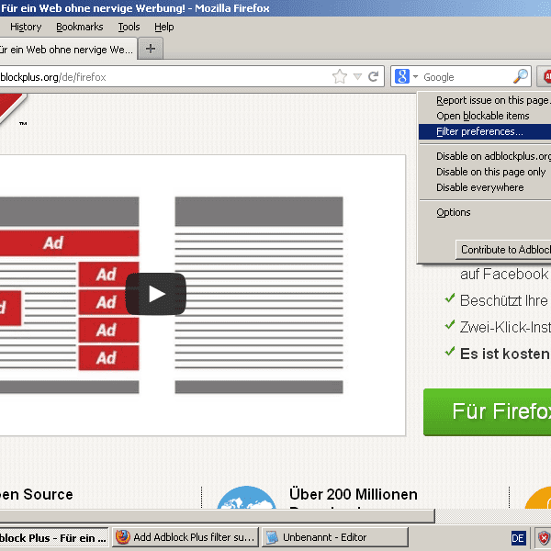
Task: Open the Options submenu
Action: [x=485, y=212]
